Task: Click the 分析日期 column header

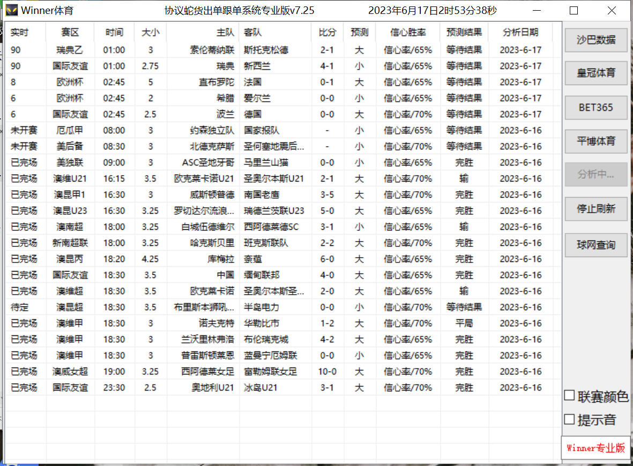Action: pyautogui.click(x=520, y=32)
